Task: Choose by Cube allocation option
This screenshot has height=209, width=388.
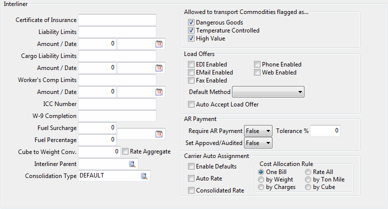Action: pos(308,187)
